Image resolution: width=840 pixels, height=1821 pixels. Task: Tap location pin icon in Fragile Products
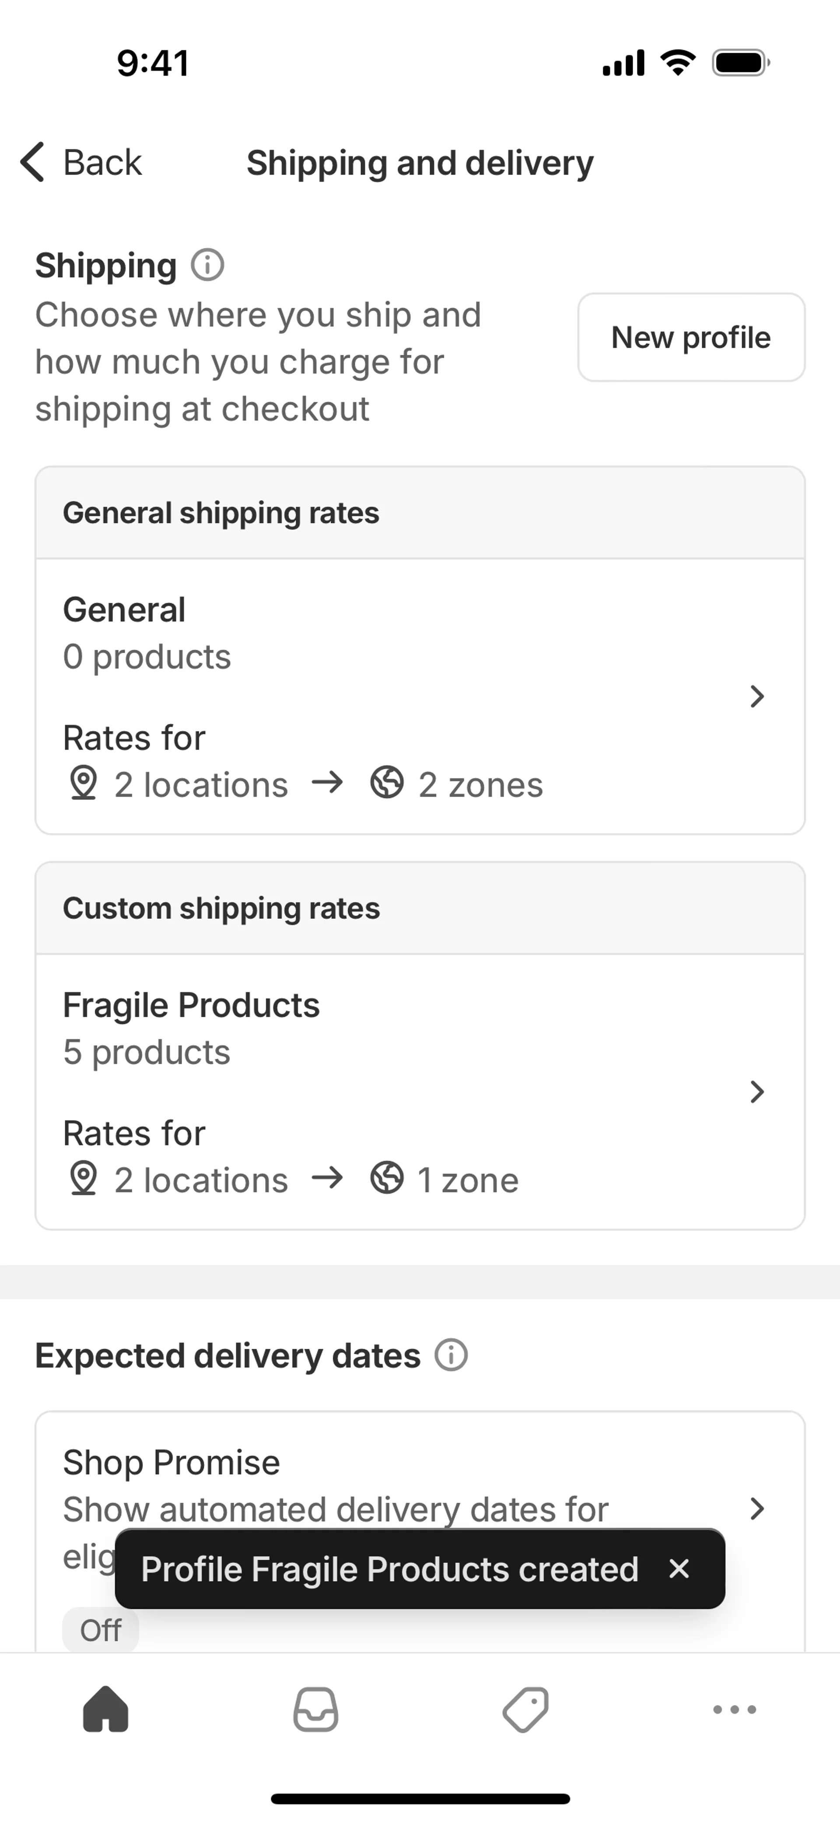click(84, 1178)
